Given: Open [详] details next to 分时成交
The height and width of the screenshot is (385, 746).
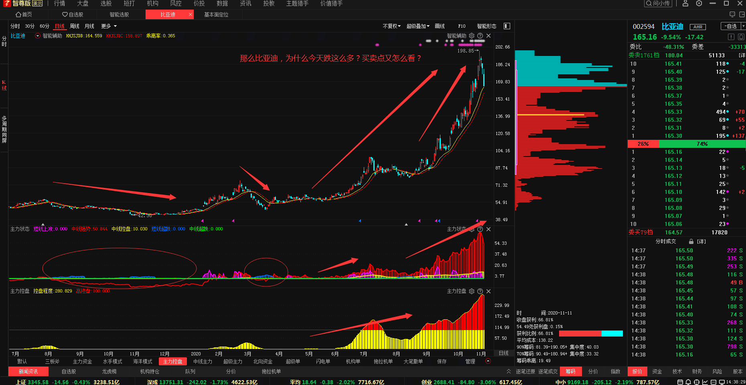Looking at the screenshot, I should point(701,242).
